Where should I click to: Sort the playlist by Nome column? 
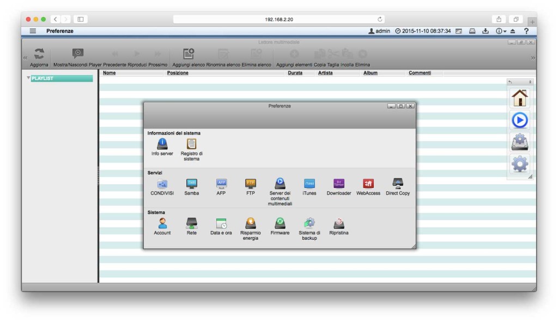(109, 72)
